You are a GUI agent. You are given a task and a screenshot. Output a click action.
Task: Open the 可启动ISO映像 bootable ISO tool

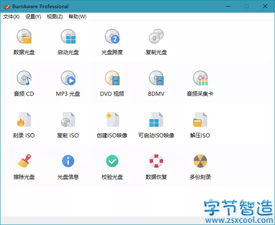coord(156,125)
